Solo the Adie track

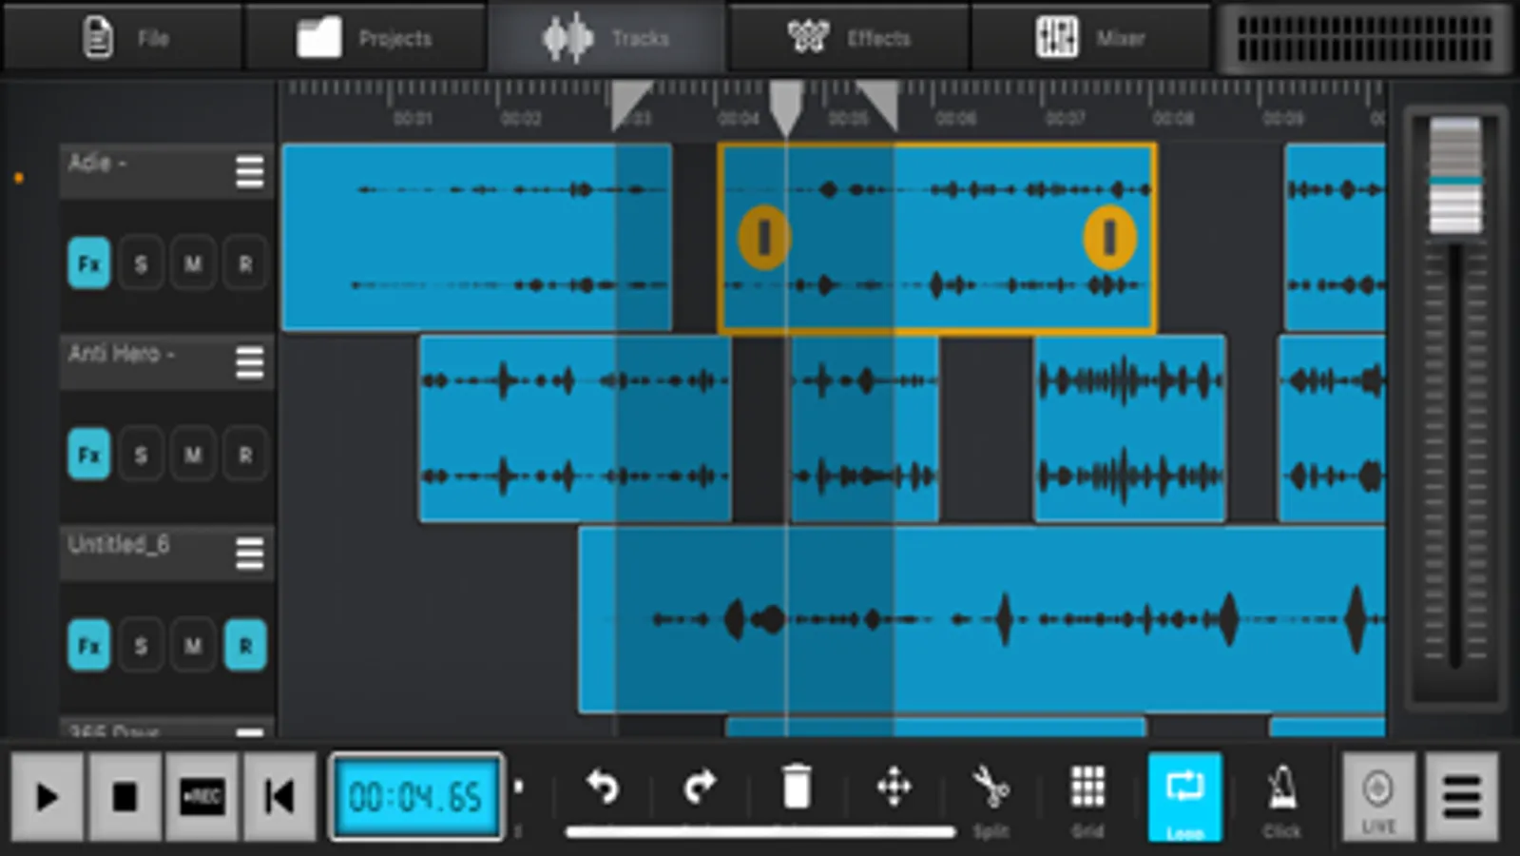[x=141, y=263]
